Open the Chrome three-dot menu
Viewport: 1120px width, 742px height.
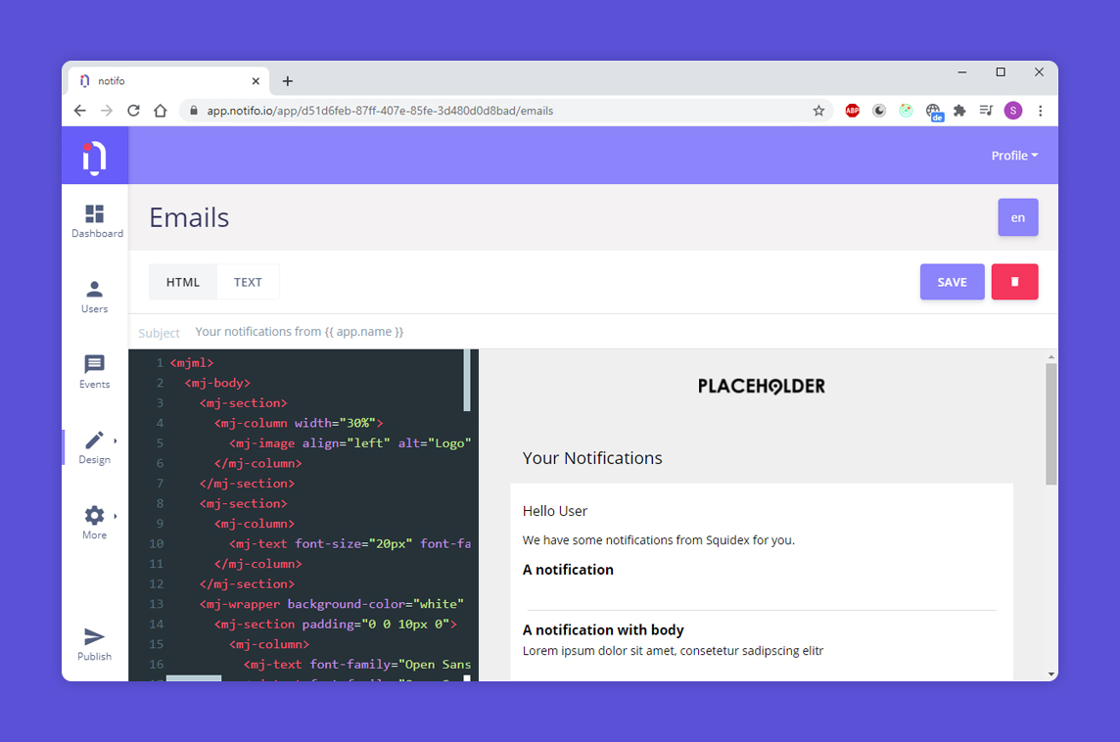(1040, 111)
